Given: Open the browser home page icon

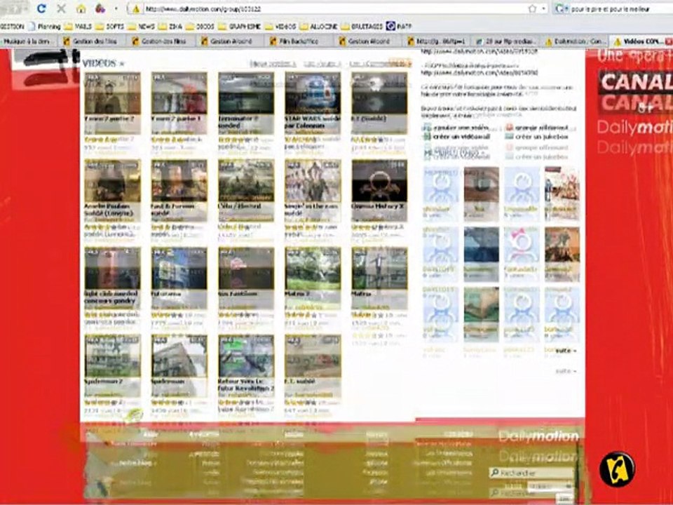Looking at the screenshot, I should point(81,8).
